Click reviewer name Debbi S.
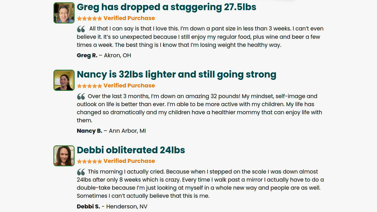The height and width of the screenshot is (212, 377). coord(88,206)
